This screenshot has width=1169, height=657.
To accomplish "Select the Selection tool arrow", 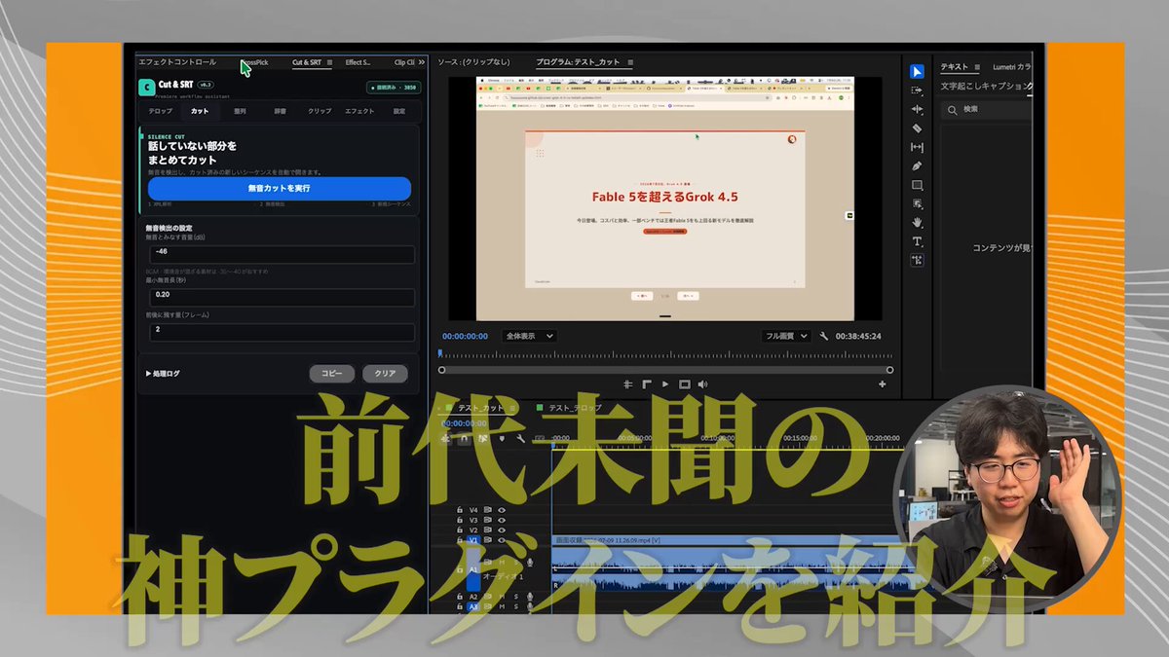I will pos(917,71).
